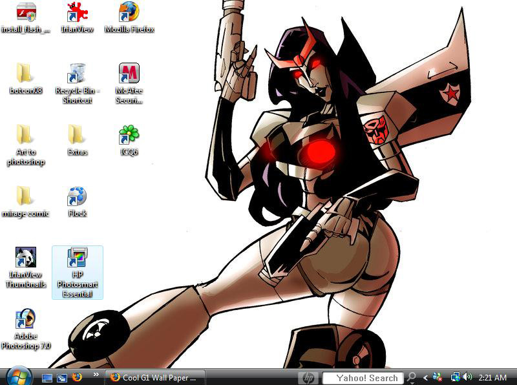Open the Flock browser shortcut

77,202
